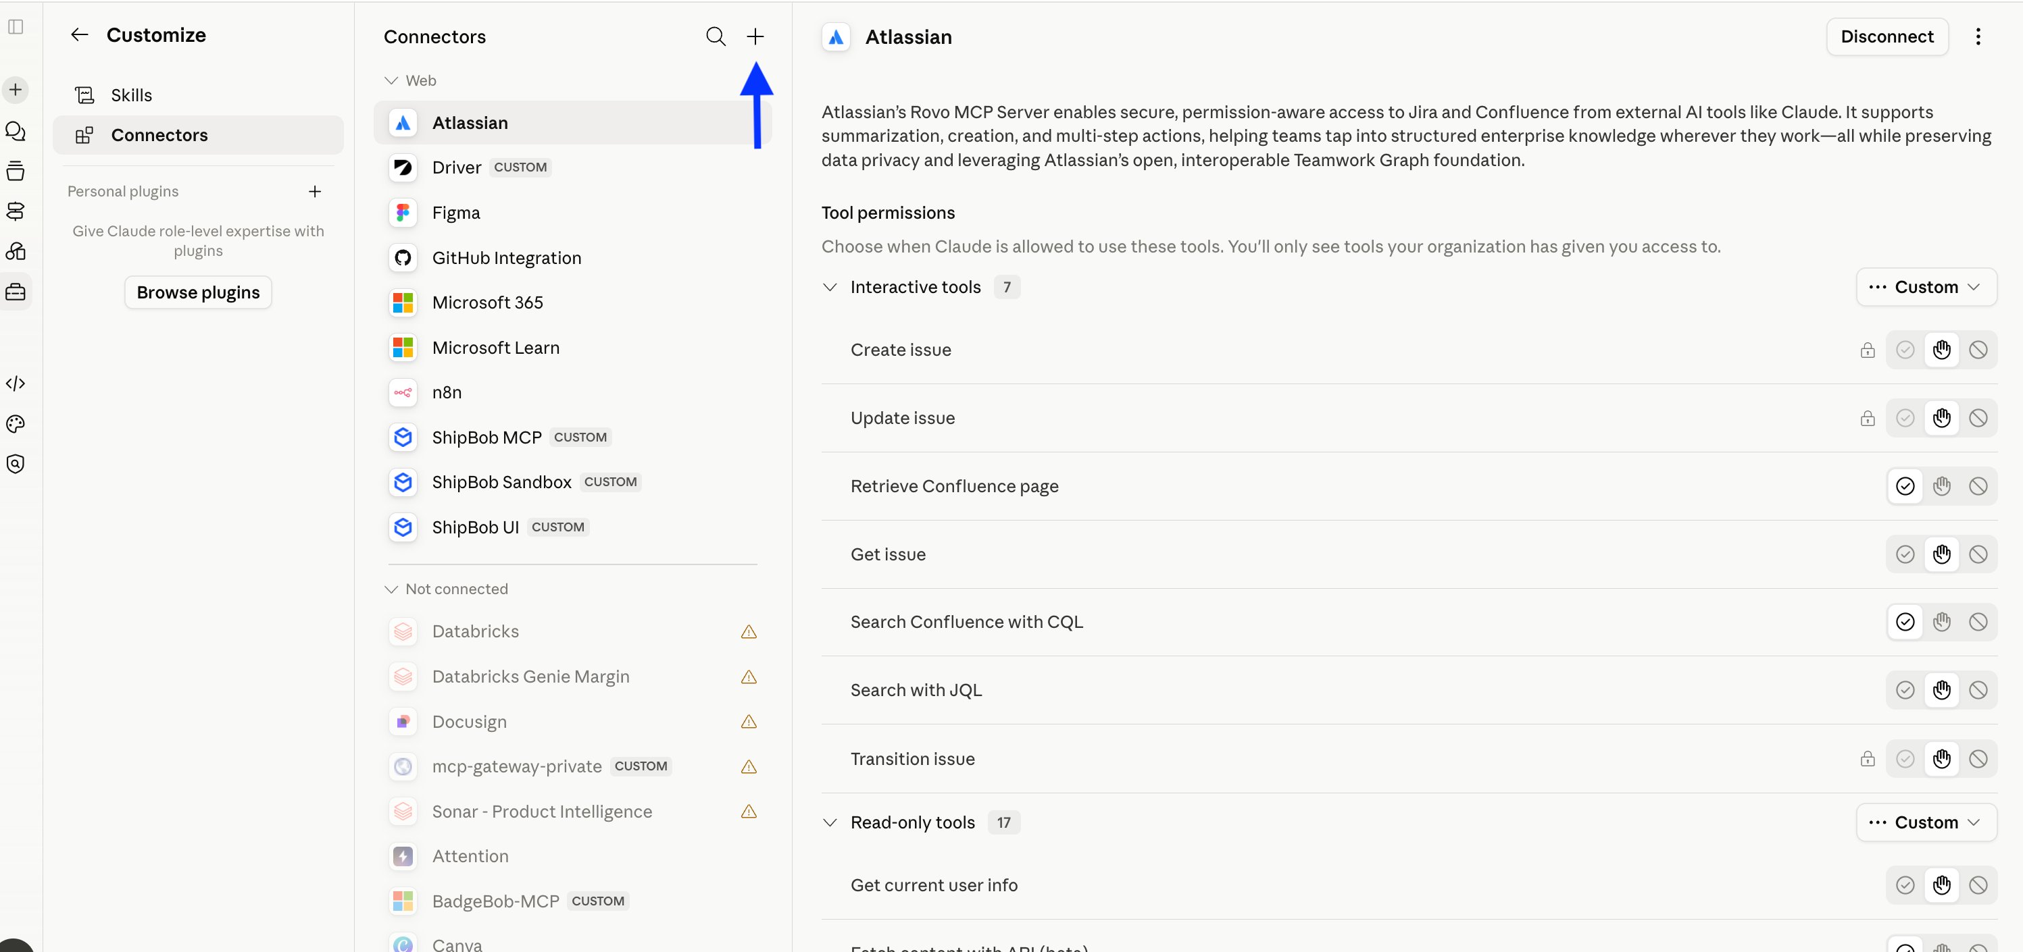Block the Search Confluence with CQL tool

[x=1978, y=623]
